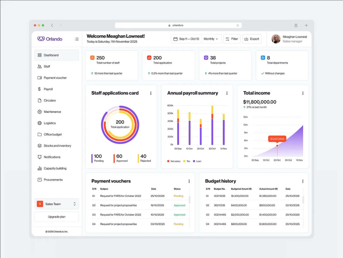Open Total income options menu
The height and width of the screenshot is (258, 343).
click(303, 93)
